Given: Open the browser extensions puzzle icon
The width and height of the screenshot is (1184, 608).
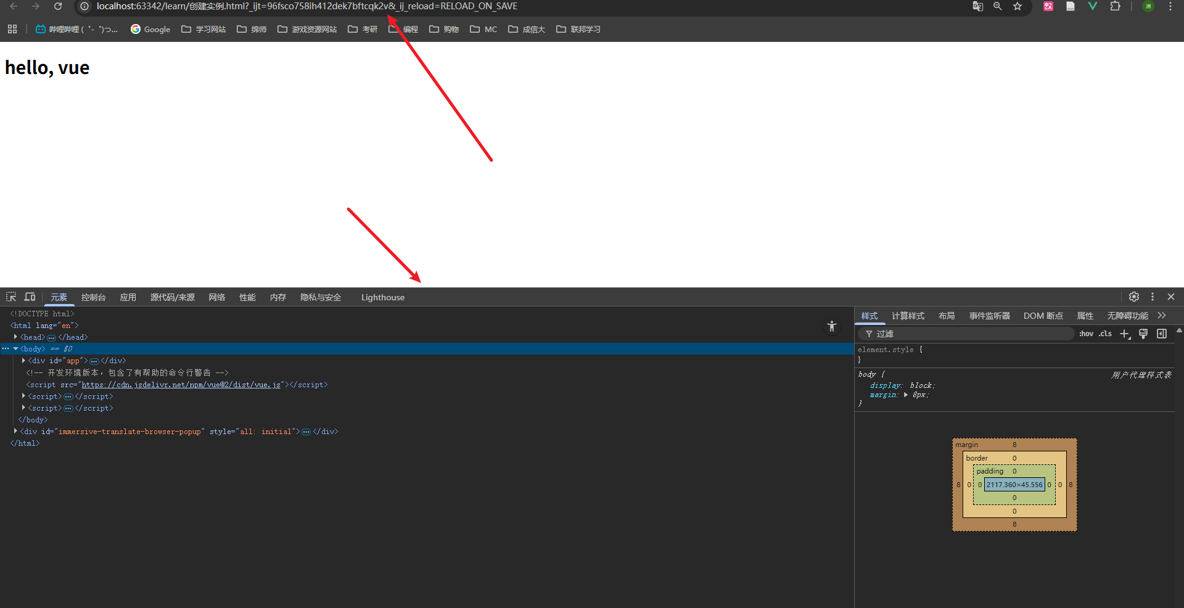Looking at the screenshot, I should point(1116,7).
